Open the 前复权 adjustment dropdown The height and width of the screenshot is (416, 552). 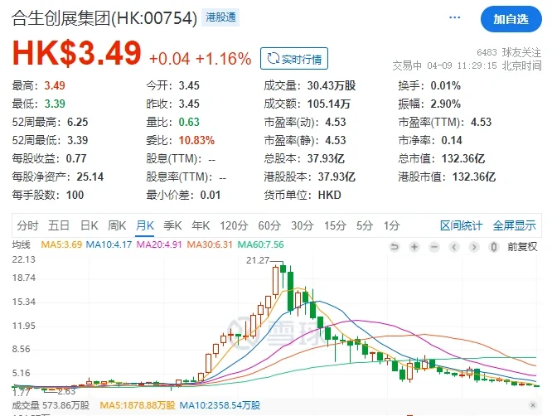tap(522, 247)
